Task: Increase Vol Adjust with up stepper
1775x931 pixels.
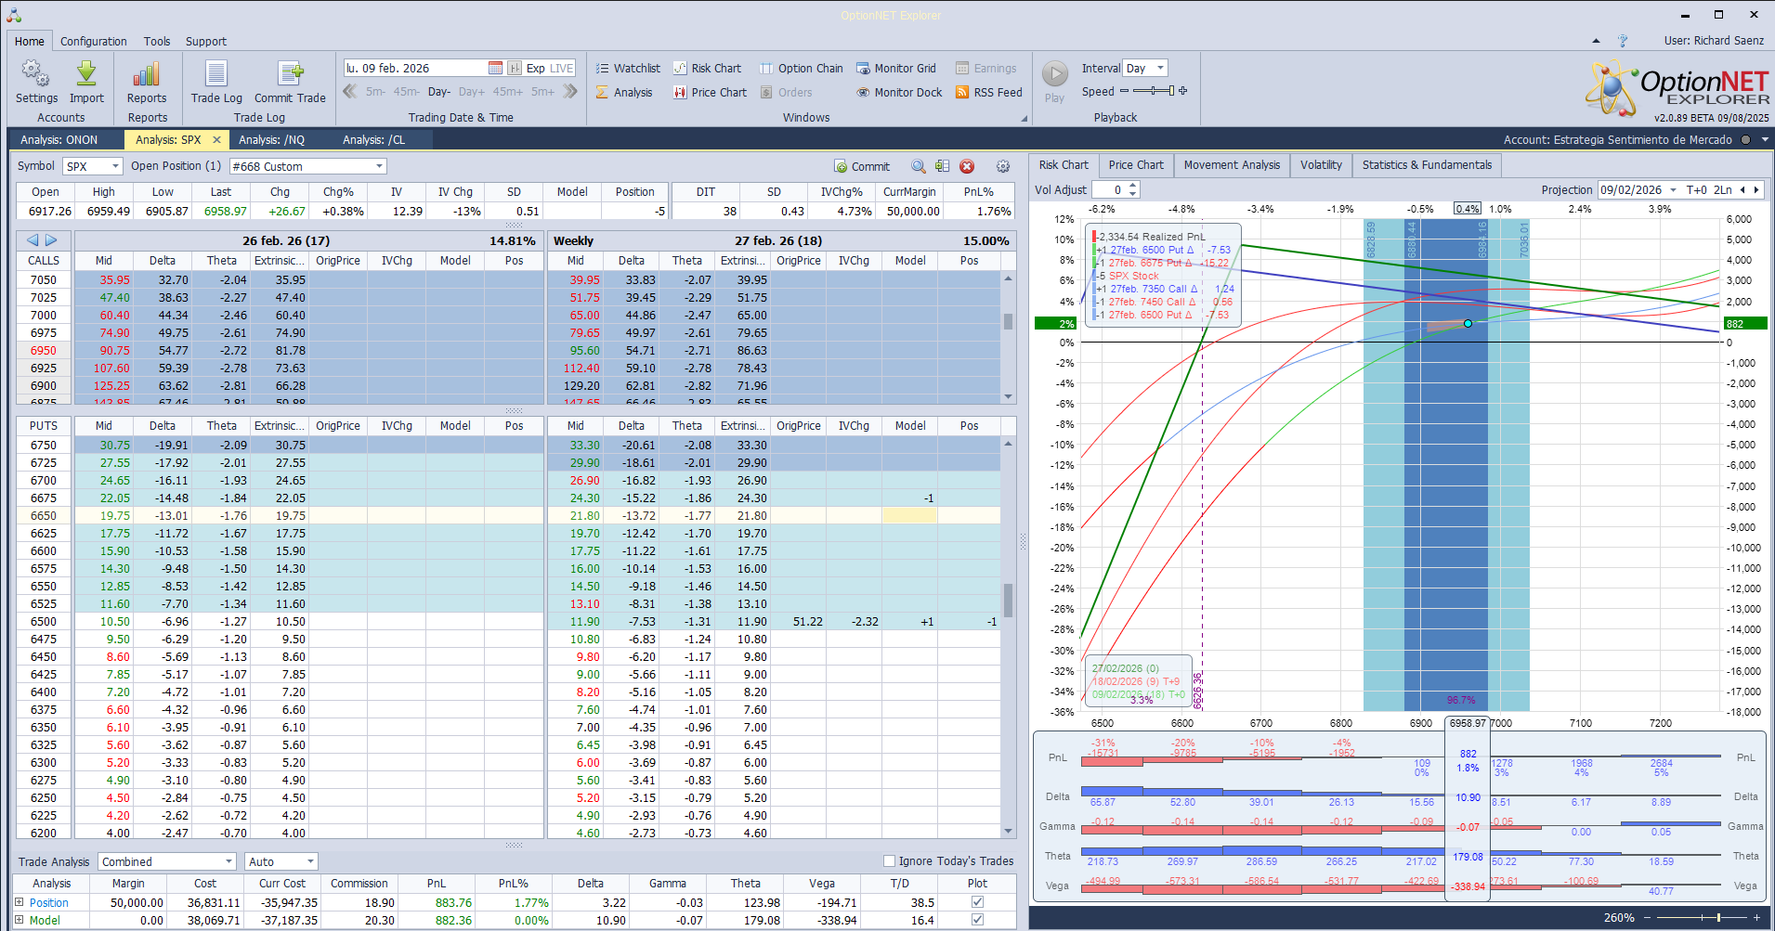Action: 1133,186
